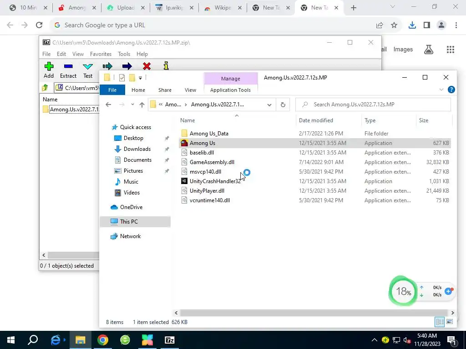Switch to large icons view layout

tap(450, 322)
